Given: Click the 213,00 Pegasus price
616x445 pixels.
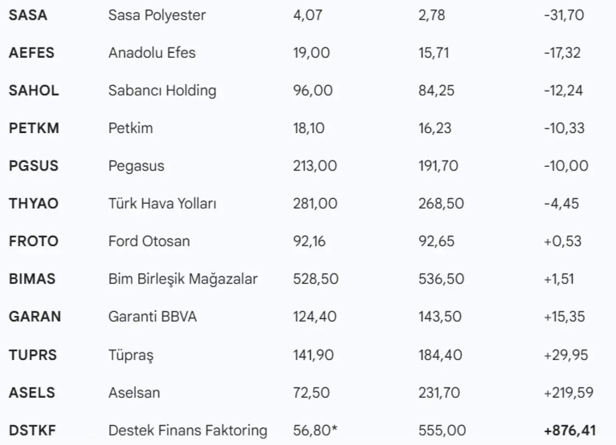Looking at the screenshot, I should coord(315,166).
